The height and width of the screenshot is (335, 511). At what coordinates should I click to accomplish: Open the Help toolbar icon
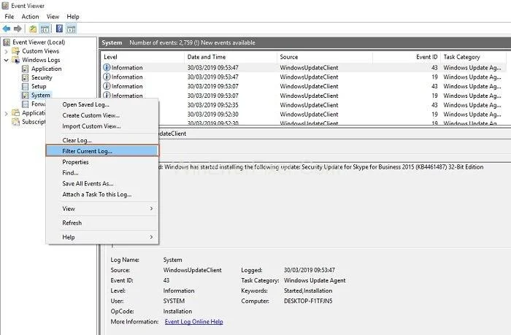[58, 28]
